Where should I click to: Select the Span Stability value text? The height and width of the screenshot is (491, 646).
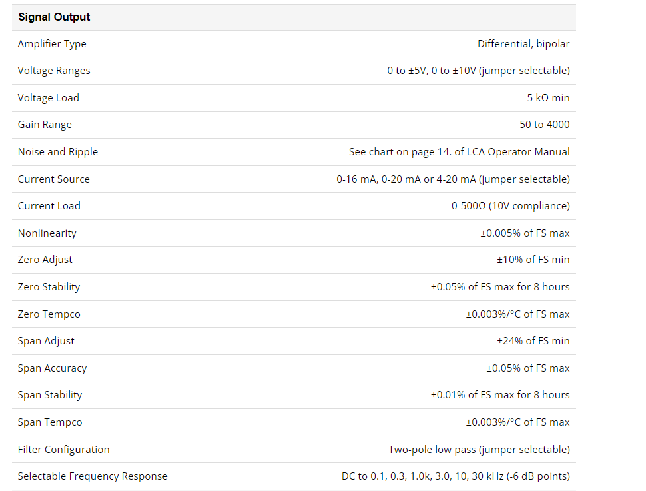tap(500, 395)
